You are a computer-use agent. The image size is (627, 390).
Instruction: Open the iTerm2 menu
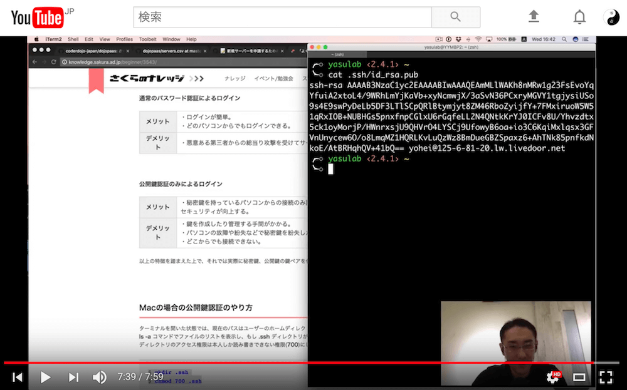[x=53, y=39]
